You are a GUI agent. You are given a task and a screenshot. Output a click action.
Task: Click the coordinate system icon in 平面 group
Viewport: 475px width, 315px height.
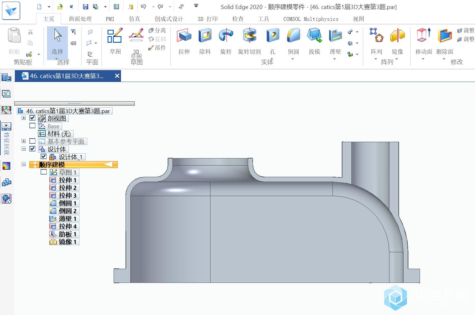[x=90, y=54]
